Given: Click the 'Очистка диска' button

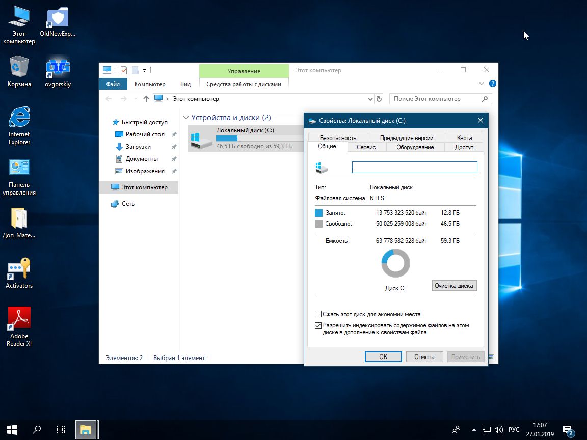Looking at the screenshot, I should pos(454,285).
